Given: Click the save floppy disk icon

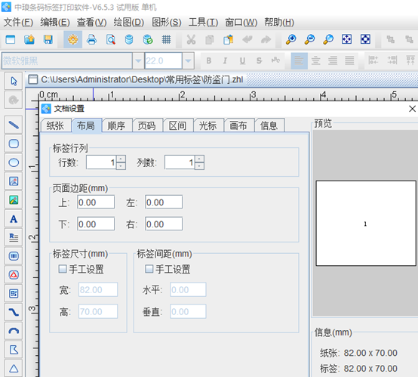Looking at the screenshot, I should pyautogui.click(x=48, y=39).
